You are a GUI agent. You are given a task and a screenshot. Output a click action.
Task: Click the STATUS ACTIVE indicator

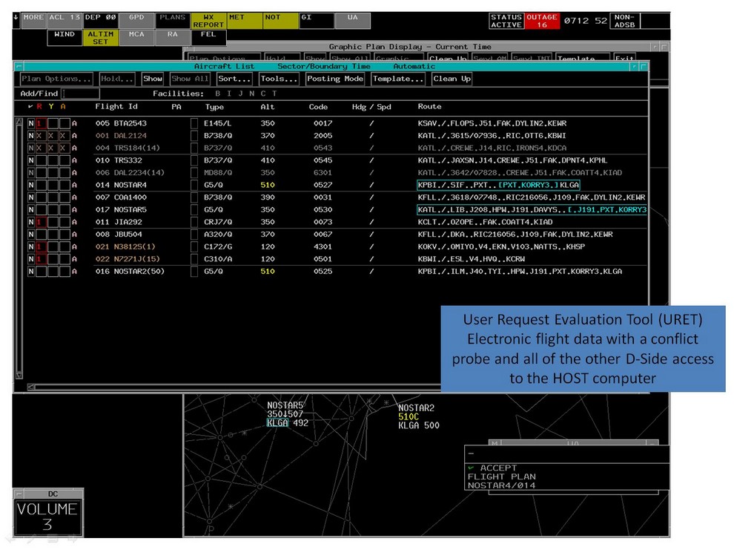tap(506, 21)
